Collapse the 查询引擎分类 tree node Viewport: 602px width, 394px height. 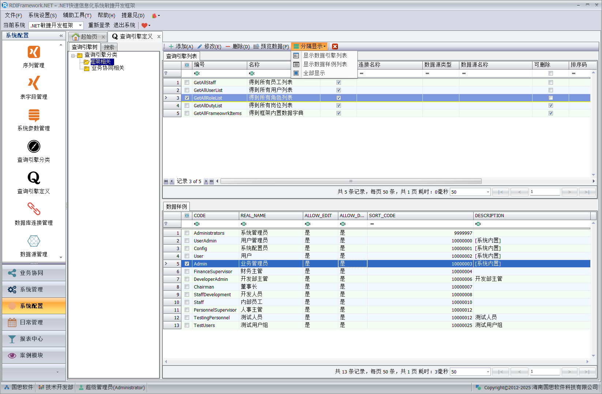tap(73, 56)
